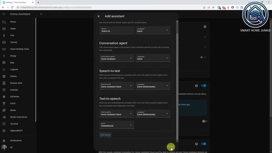This screenshot has height=153, width=272.
Task: Click help icon beside Google Assistant toggle
Action: pos(196,144)
